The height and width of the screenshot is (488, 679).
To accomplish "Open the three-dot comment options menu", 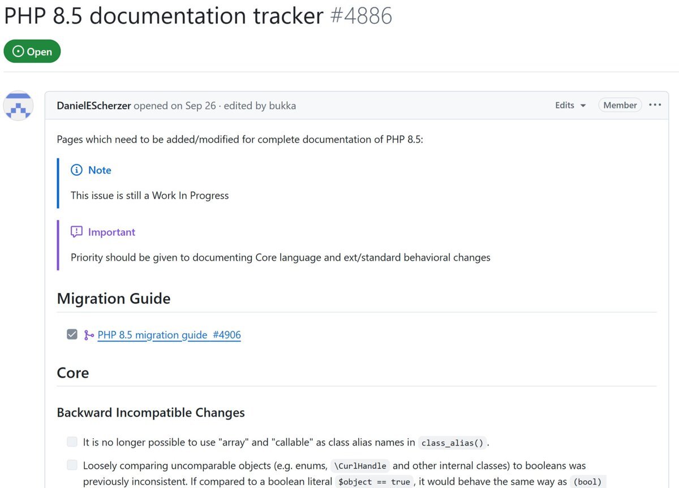I will click(x=655, y=105).
